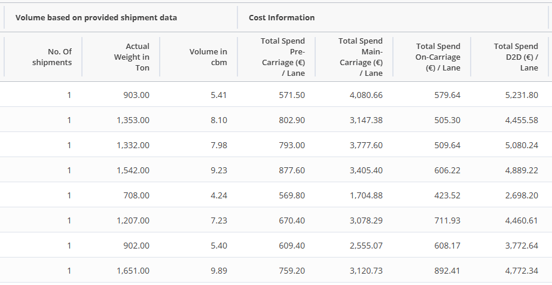Select pre-carriage spend 759.20
The image size is (552, 285).
[x=292, y=271]
